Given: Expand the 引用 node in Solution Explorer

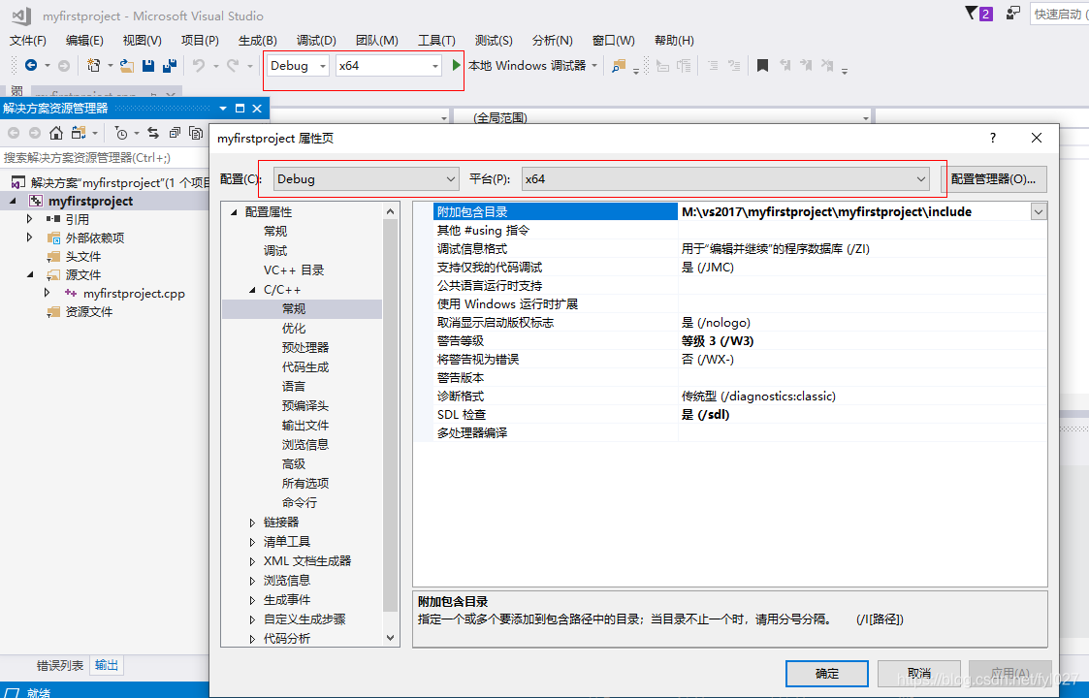Looking at the screenshot, I should click(x=29, y=219).
